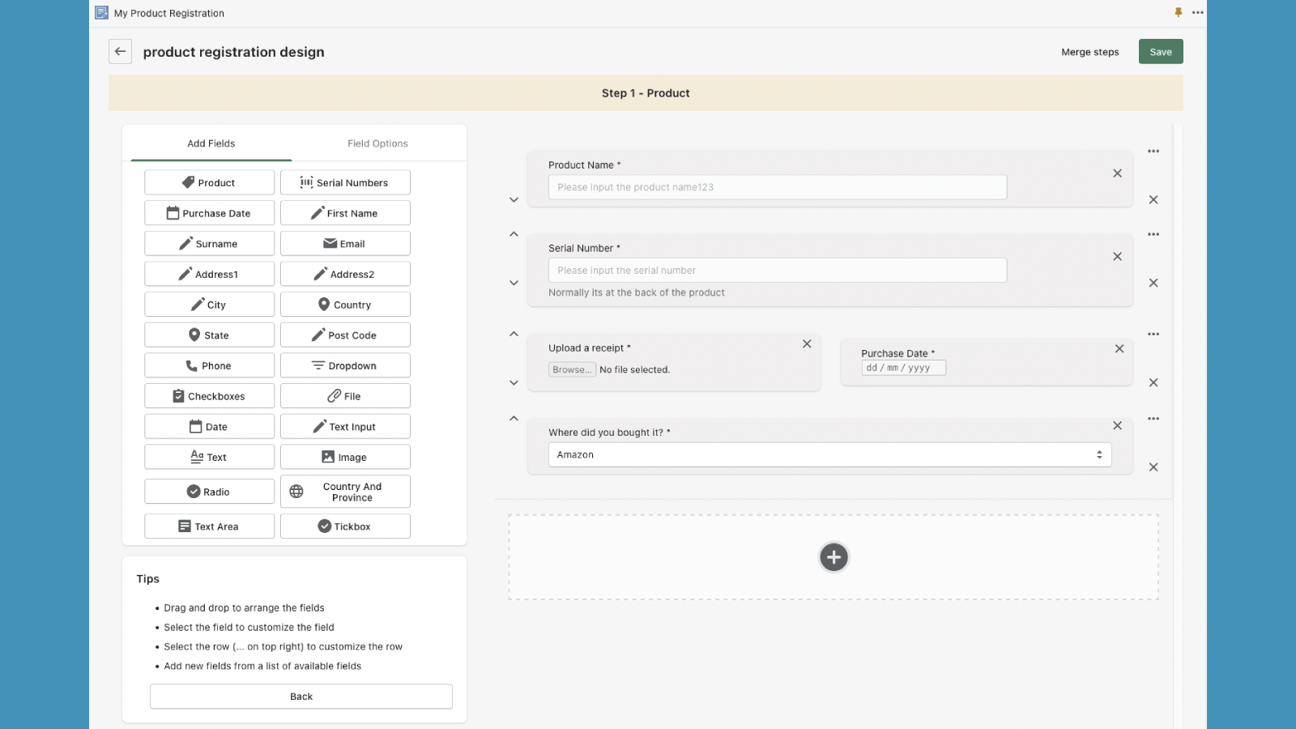Screen dimensions: 1296x729
Task: Switch to the Field Options tab
Action: (377, 143)
